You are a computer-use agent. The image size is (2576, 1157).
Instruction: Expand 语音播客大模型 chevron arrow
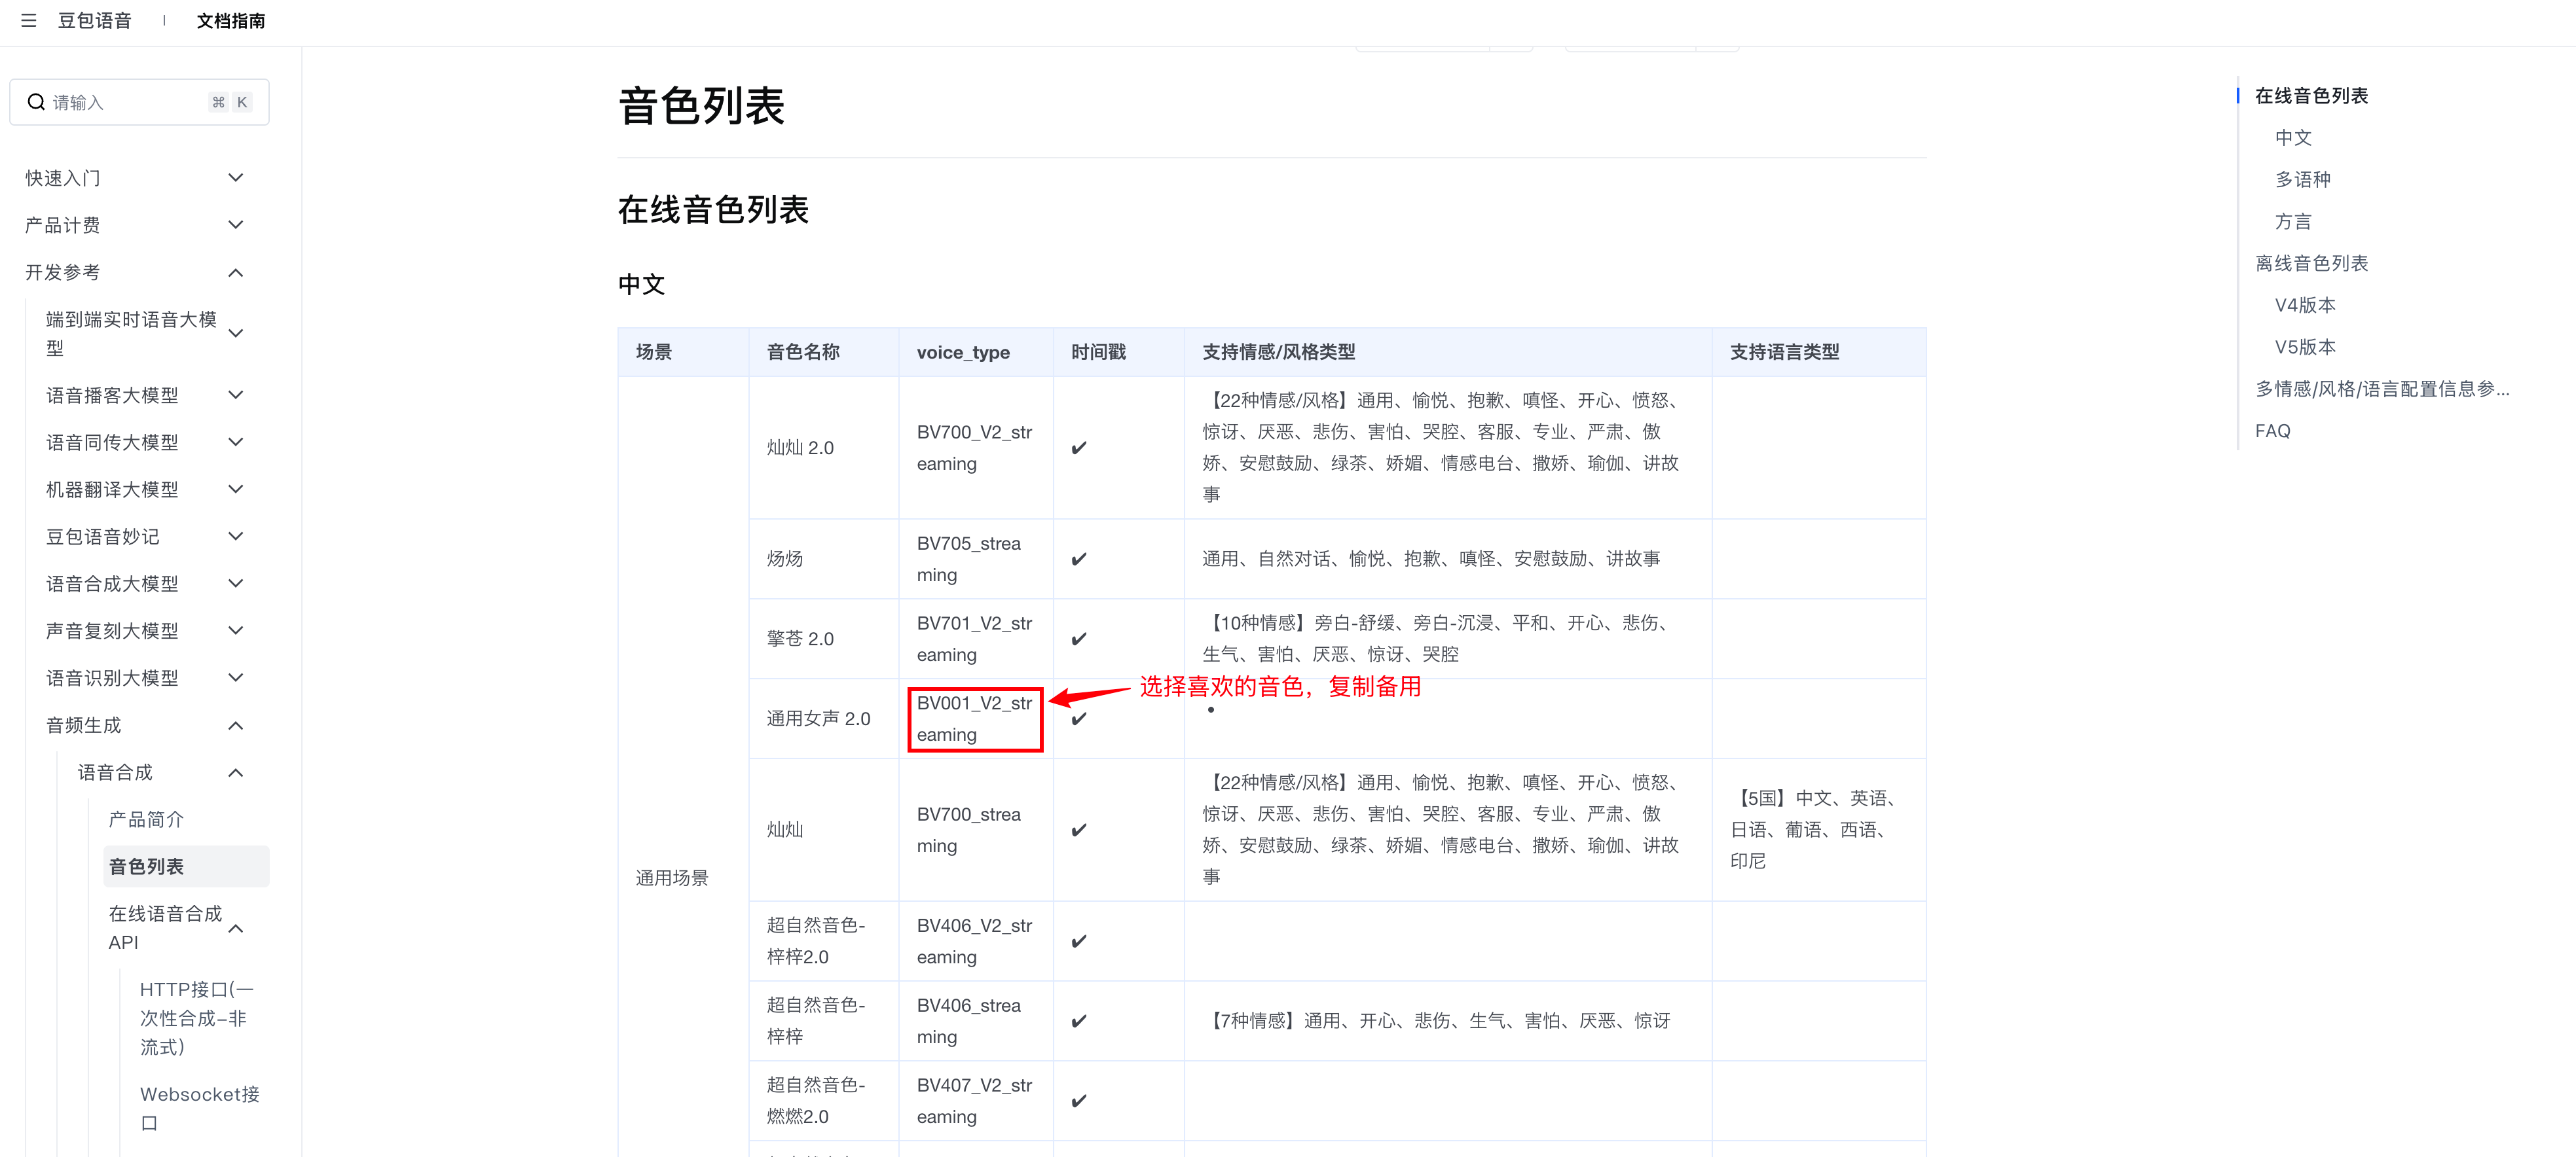click(236, 395)
